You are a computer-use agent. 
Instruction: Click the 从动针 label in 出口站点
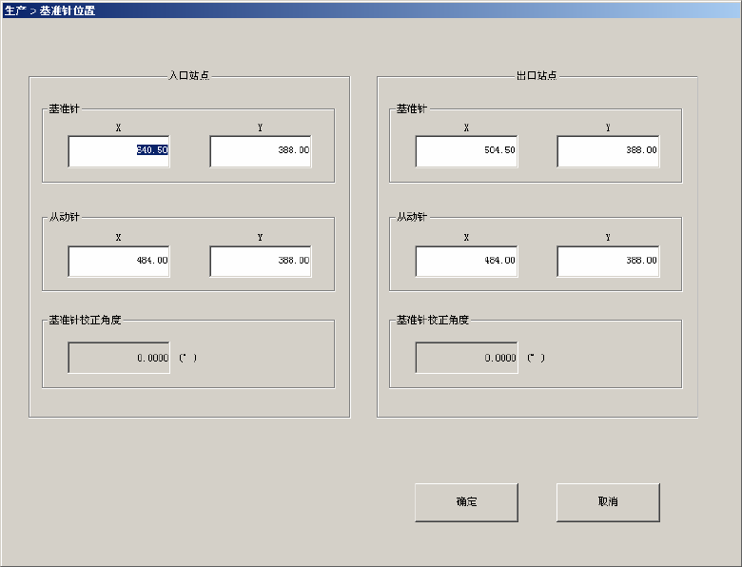click(x=412, y=217)
